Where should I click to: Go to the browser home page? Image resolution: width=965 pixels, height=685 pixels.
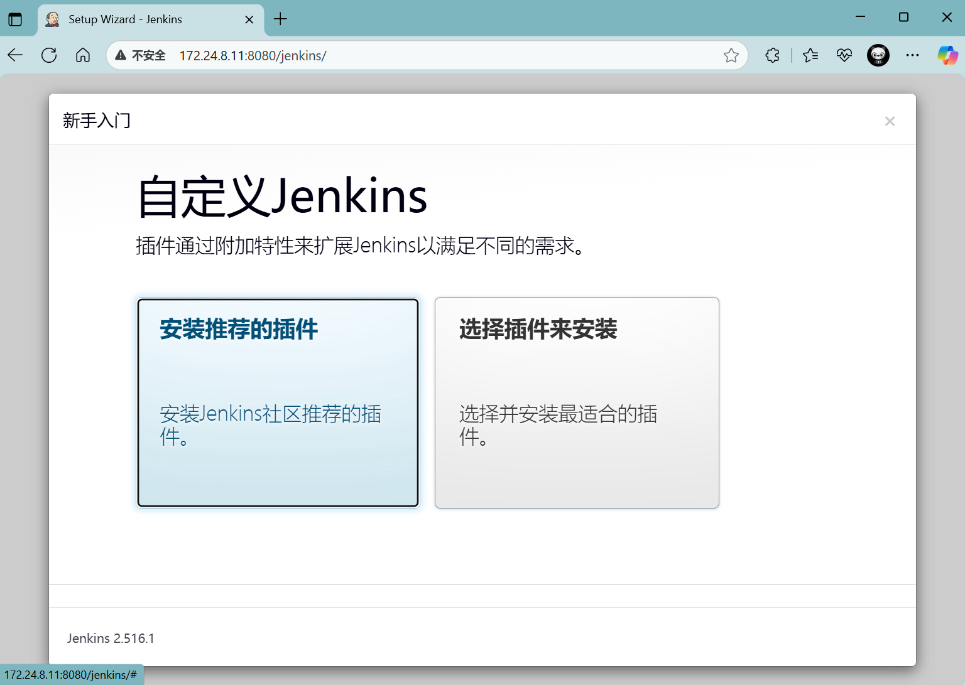tap(83, 55)
